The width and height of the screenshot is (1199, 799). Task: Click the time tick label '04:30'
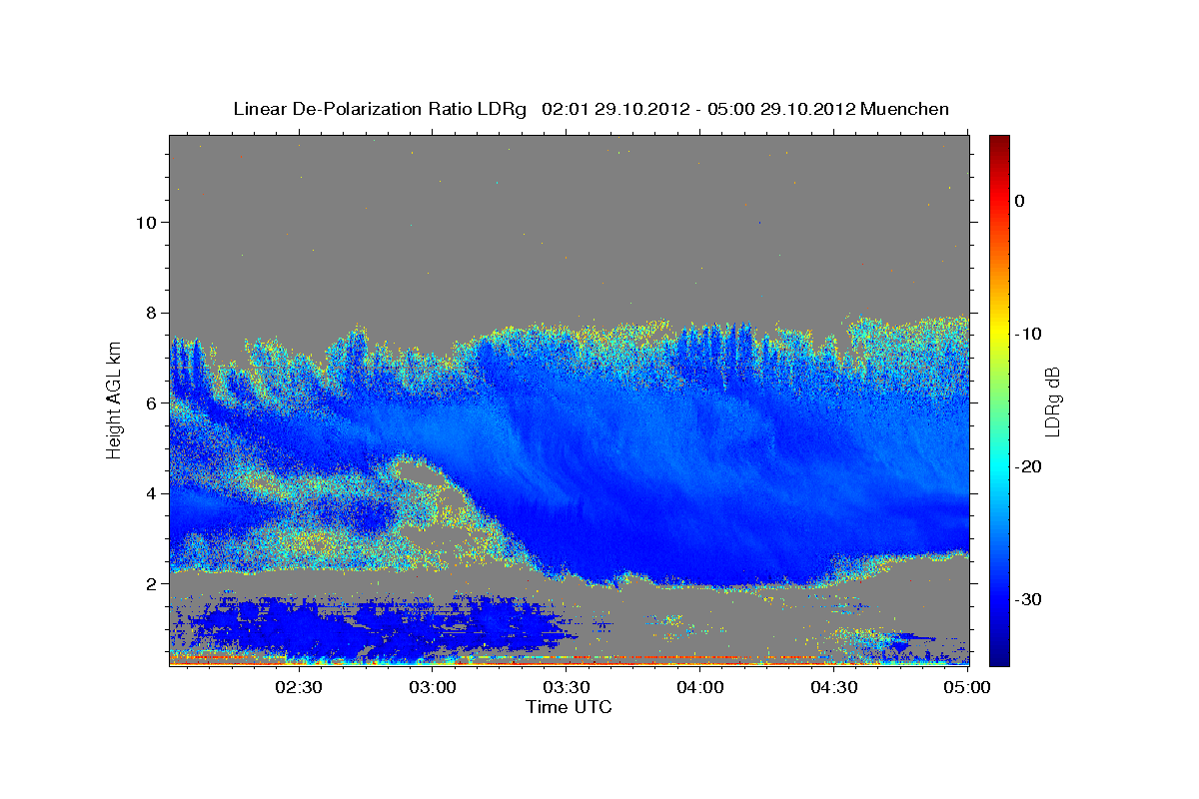point(833,688)
